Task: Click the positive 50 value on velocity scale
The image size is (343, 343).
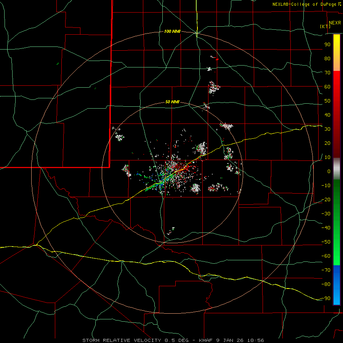Action: point(327,101)
